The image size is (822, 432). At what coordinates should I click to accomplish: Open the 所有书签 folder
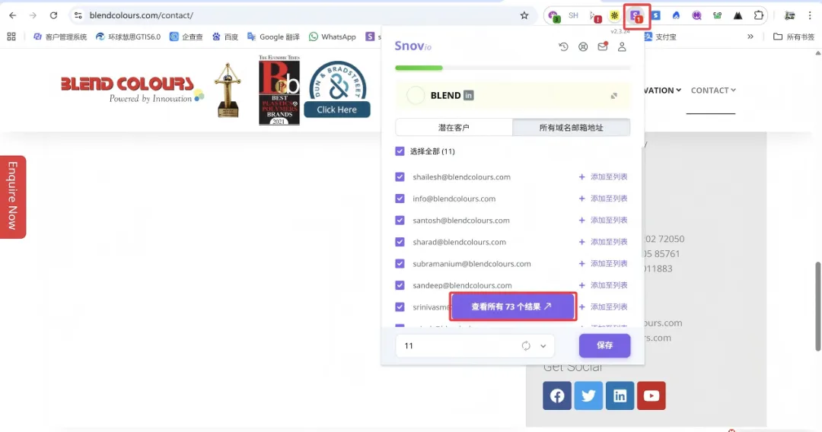794,37
